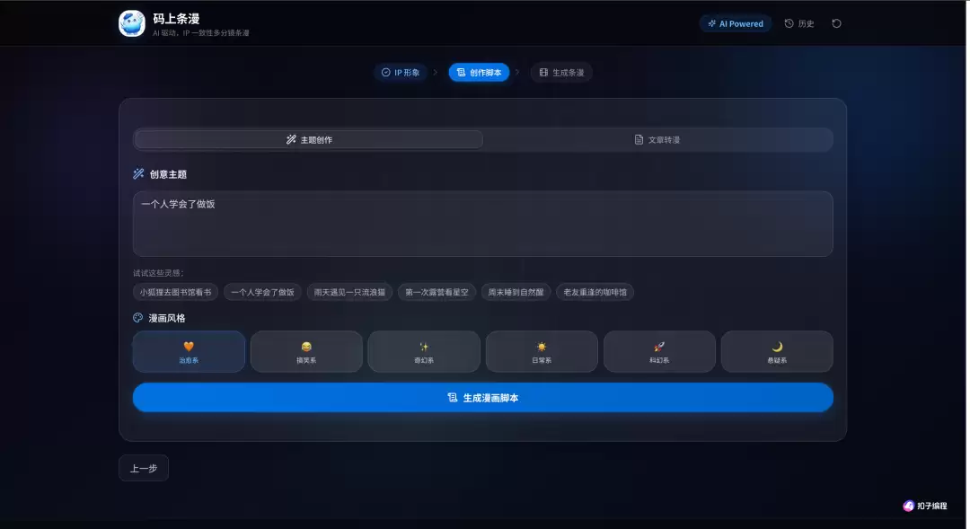970x529 pixels.
Task: Click the 码上条漫 title text
Action: tap(176, 19)
